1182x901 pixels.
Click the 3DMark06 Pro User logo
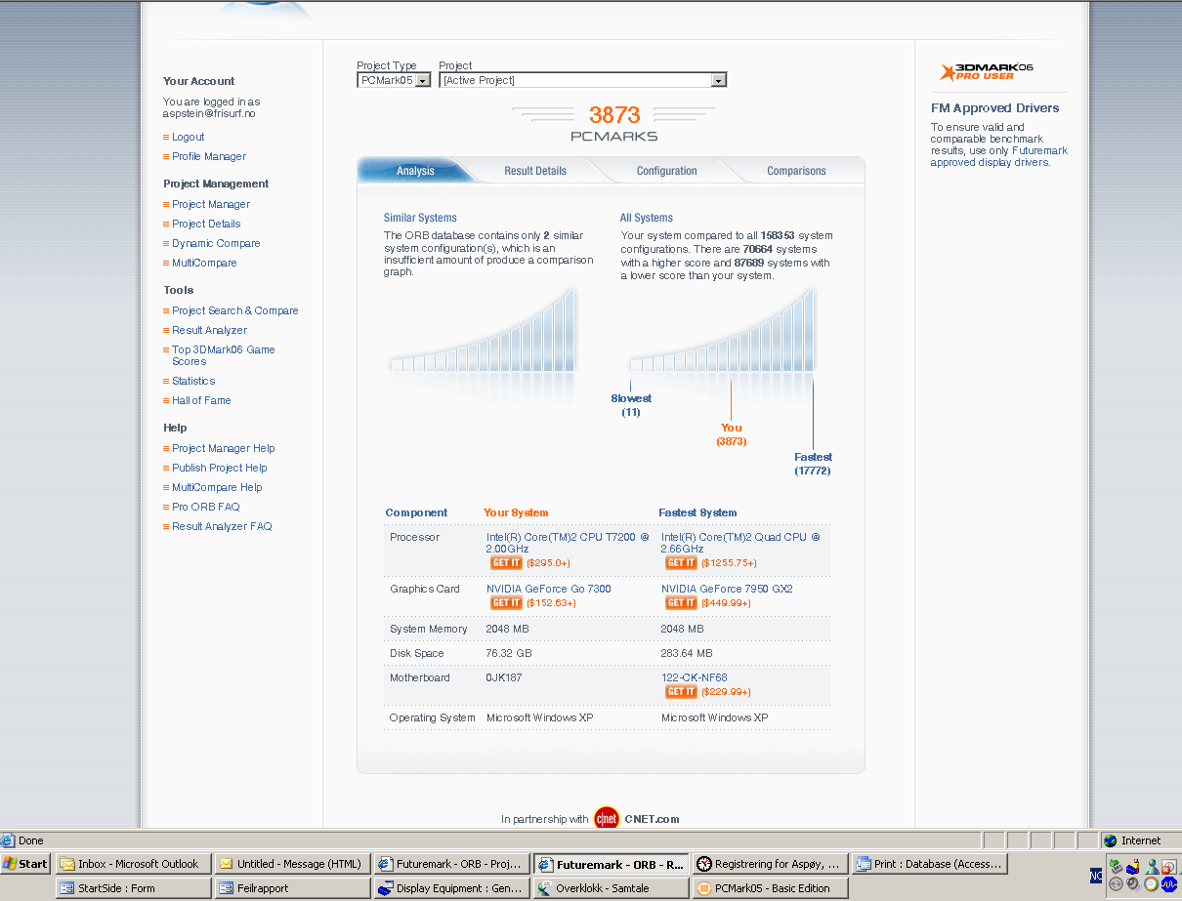(x=987, y=71)
